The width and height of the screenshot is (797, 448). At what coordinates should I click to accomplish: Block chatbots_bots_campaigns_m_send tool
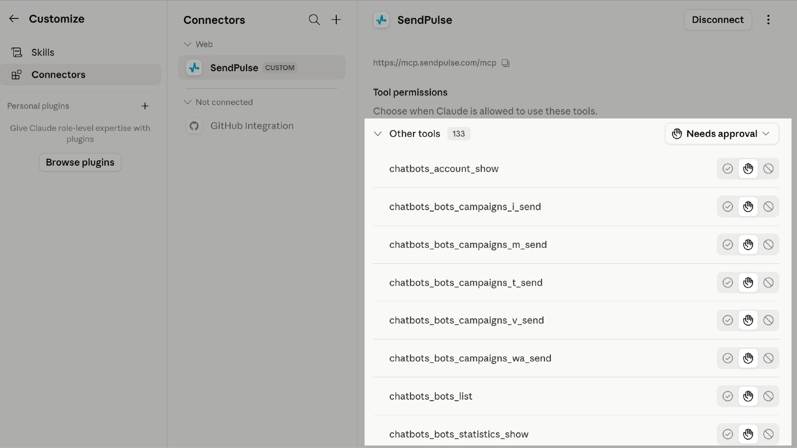[x=769, y=244]
